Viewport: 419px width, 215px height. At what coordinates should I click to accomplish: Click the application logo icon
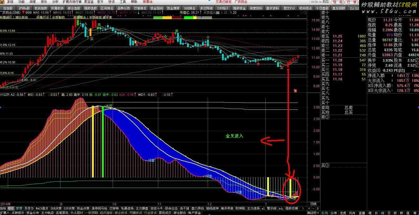[2, 2]
